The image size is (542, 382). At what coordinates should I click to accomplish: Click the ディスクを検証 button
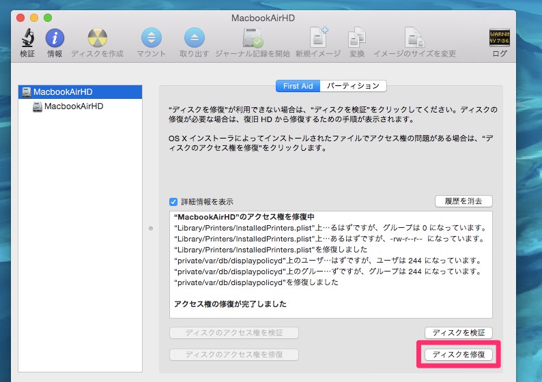[x=459, y=333]
